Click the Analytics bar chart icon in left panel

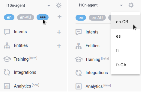pyautogui.click(x=7, y=86)
